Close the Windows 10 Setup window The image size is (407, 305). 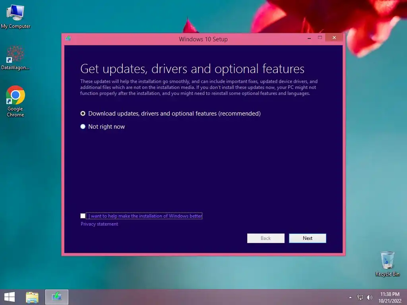[334, 38]
